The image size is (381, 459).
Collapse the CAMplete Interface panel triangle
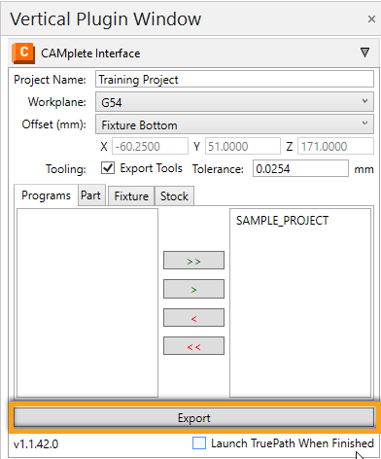pyautogui.click(x=364, y=53)
